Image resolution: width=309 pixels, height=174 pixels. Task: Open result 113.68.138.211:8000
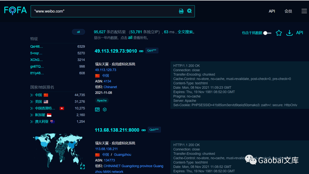click(x=117, y=130)
